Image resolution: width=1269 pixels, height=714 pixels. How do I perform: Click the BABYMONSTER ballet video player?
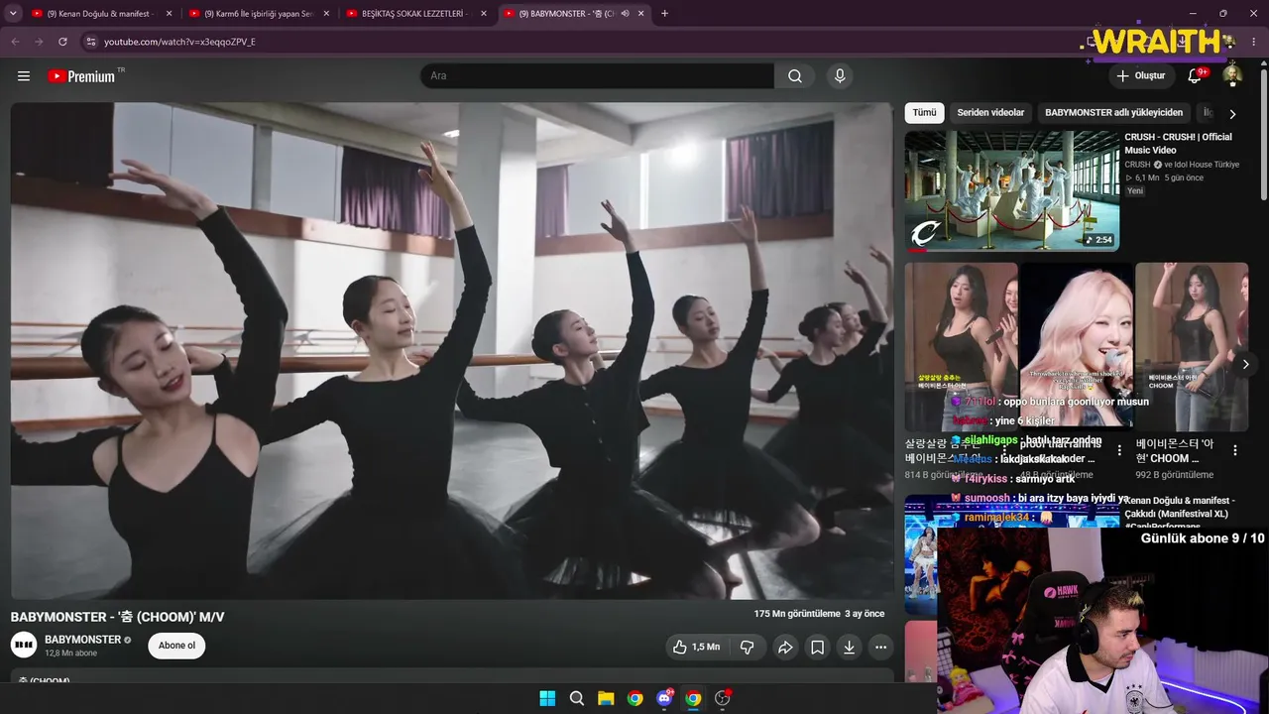(x=452, y=351)
